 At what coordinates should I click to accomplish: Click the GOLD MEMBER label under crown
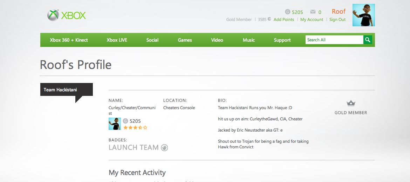(351, 113)
